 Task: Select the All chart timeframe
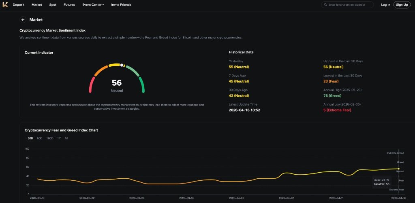(66, 138)
